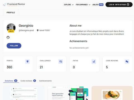134x100 pixels.
Task: Click the CODE REVIEWS card label
Action: tap(112, 61)
